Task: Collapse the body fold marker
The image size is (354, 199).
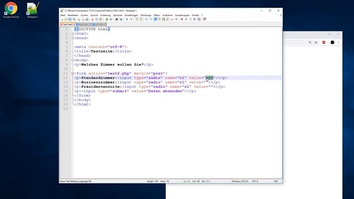Action: [72, 60]
